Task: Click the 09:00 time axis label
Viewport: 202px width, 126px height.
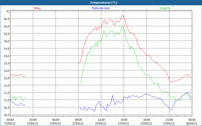Action: click(x=78, y=120)
